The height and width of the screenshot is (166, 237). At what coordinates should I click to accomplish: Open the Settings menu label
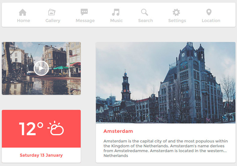point(177,21)
